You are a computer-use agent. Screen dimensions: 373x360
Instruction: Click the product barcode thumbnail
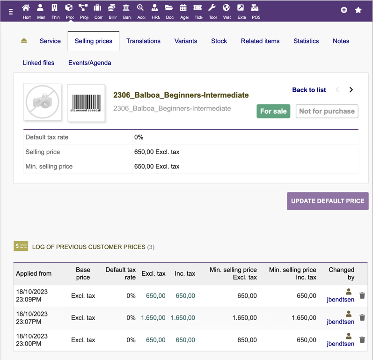coord(86,103)
